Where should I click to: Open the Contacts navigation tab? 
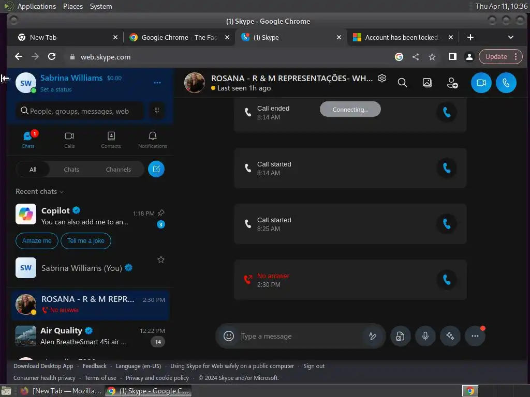(111, 140)
